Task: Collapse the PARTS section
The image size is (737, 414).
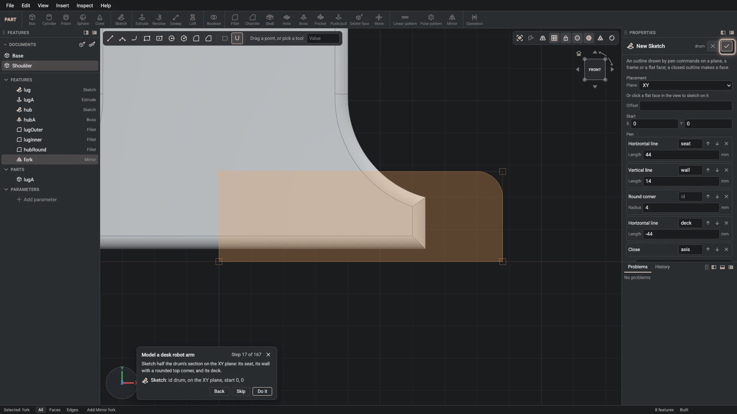Action: pos(6,169)
